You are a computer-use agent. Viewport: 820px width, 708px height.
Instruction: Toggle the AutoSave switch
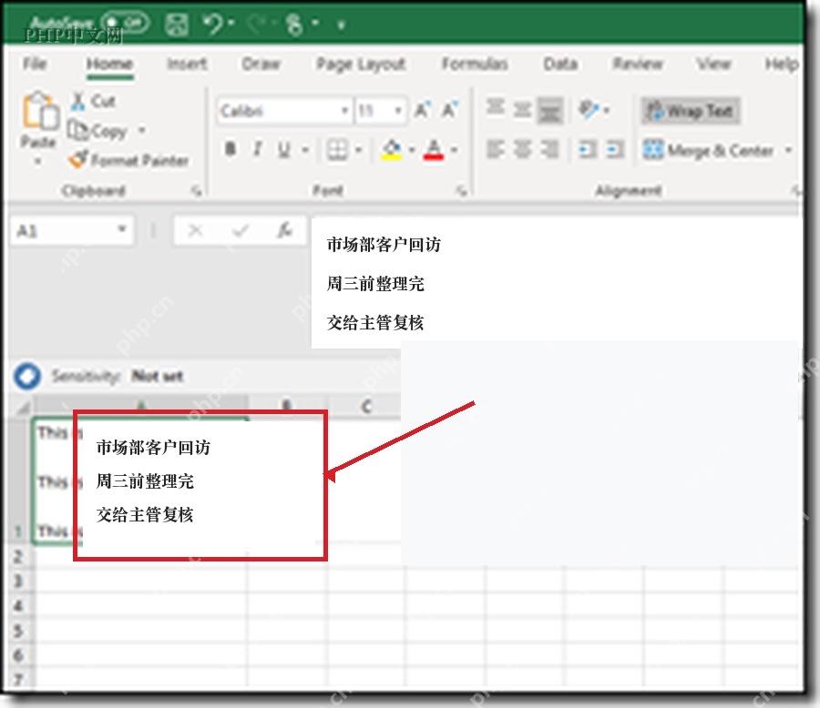(125, 23)
